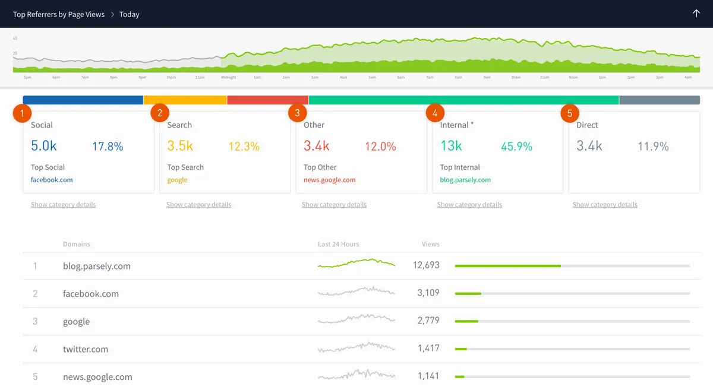Click the 9am label on timeline chart
Viewport: 713px width, 390px height.
pos(487,77)
